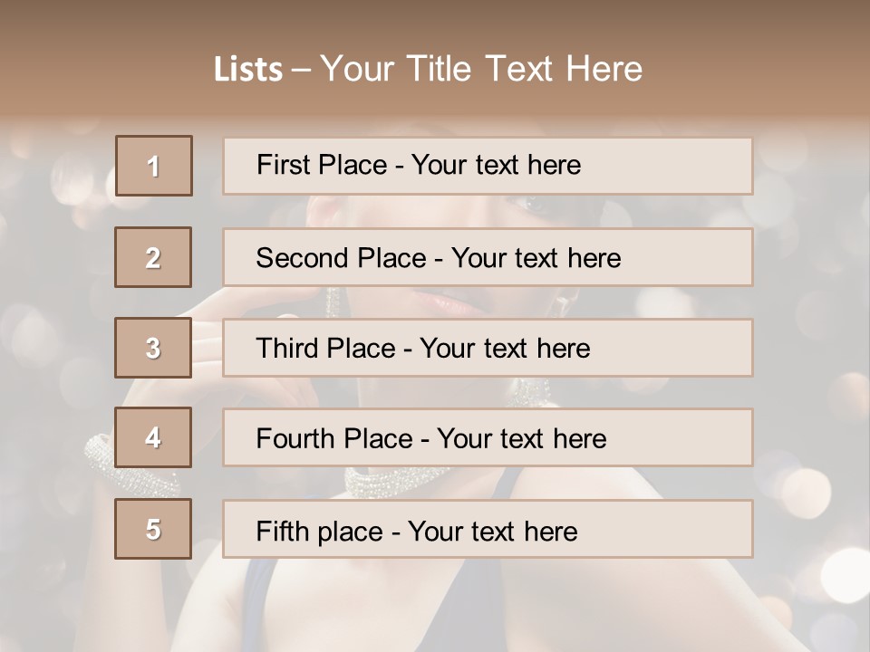
Task: Select the 'Fourth Place' text box
Action: [488, 438]
